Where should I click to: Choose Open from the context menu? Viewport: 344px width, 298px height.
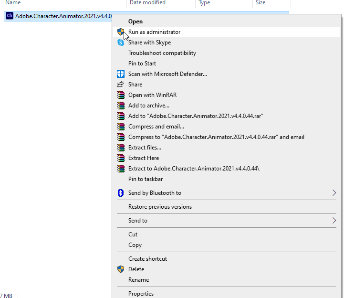click(136, 21)
